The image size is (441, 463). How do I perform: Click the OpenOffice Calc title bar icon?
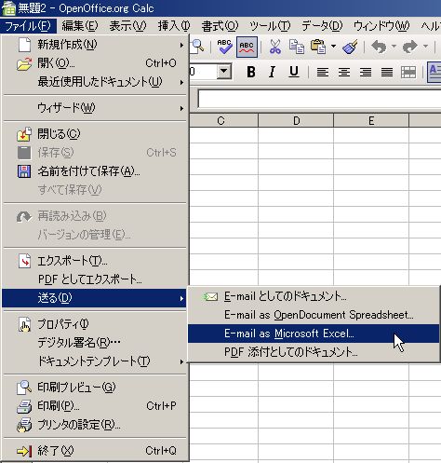8,8
